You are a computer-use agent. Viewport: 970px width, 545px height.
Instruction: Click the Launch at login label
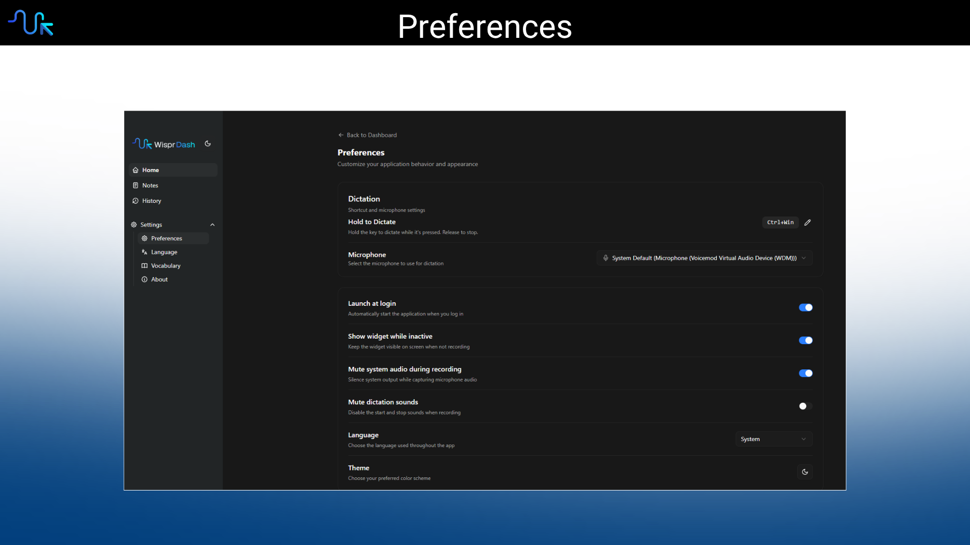click(372, 303)
